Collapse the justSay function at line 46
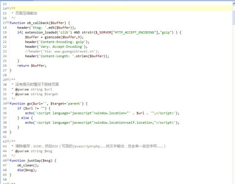Image resolution: width=235 pixels, height=184 pixels. [x=8, y=160]
